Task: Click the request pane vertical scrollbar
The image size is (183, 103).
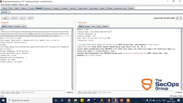Action: click(x=73, y=59)
